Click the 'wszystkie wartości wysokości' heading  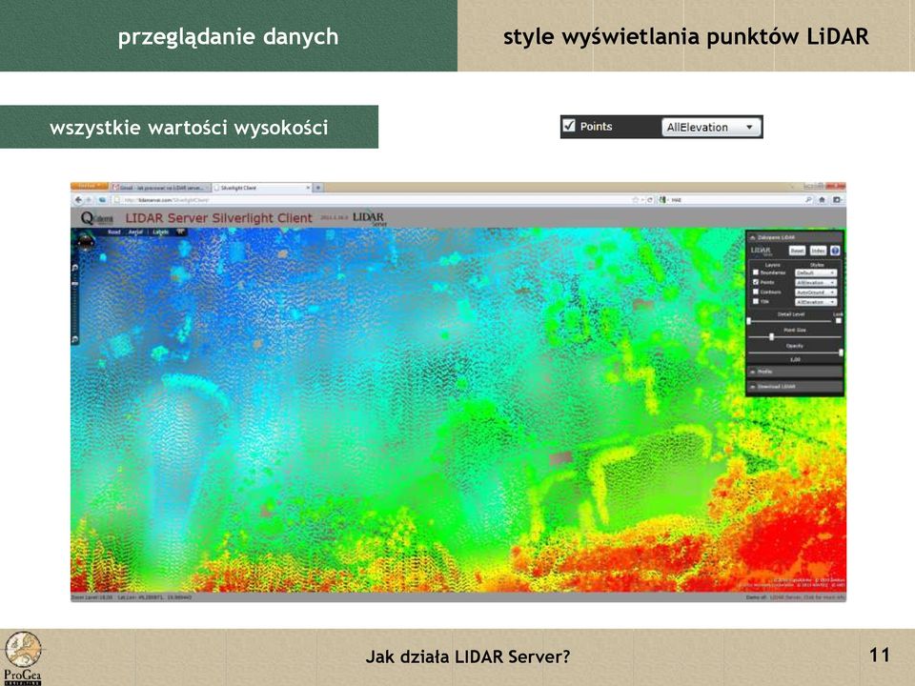pyautogui.click(x=189, y=127)
